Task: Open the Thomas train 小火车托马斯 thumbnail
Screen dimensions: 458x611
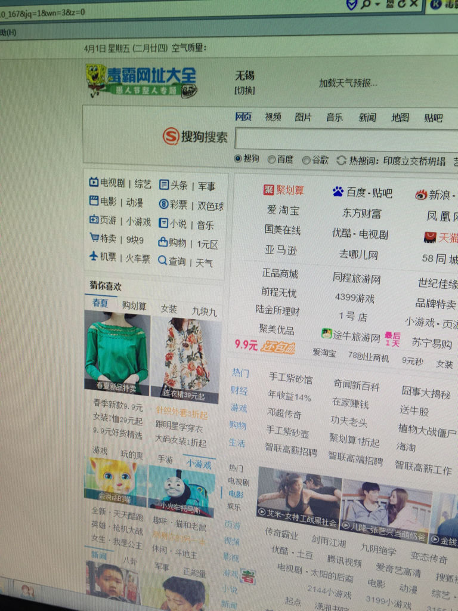Action: (x=181, y=491)
